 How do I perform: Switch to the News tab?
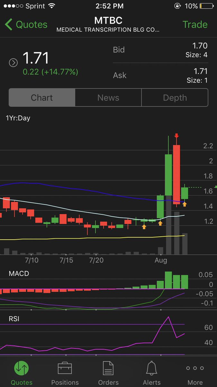[x=108, y=98]
